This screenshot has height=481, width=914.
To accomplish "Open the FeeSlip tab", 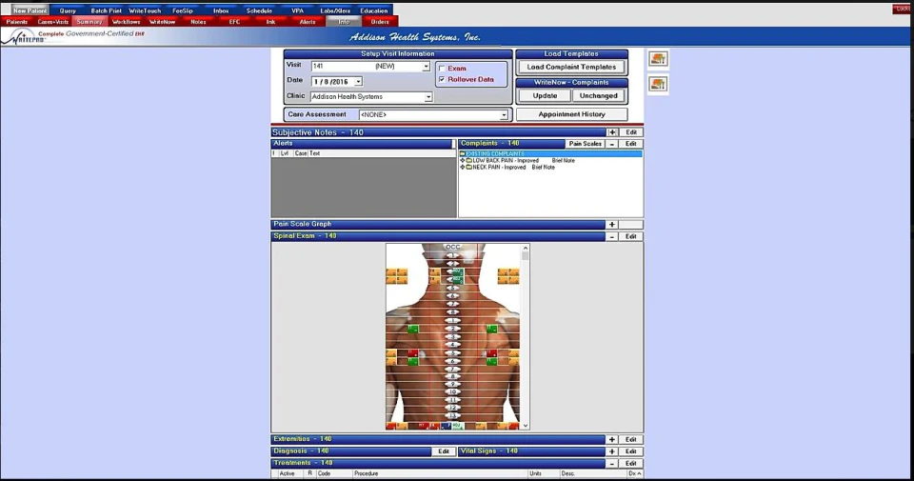I will click(x=183, y=10).
